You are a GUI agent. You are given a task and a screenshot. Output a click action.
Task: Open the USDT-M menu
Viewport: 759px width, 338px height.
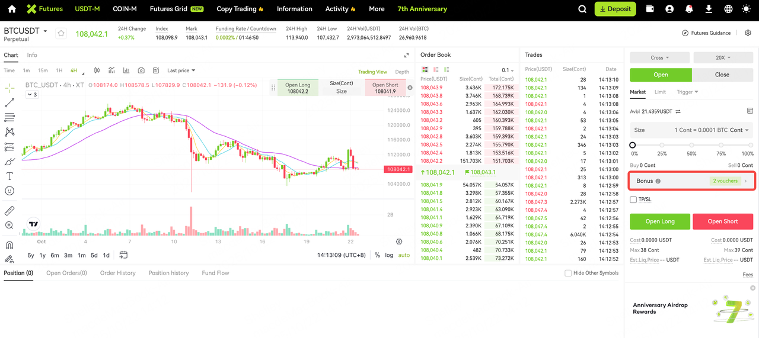(87, 9)
